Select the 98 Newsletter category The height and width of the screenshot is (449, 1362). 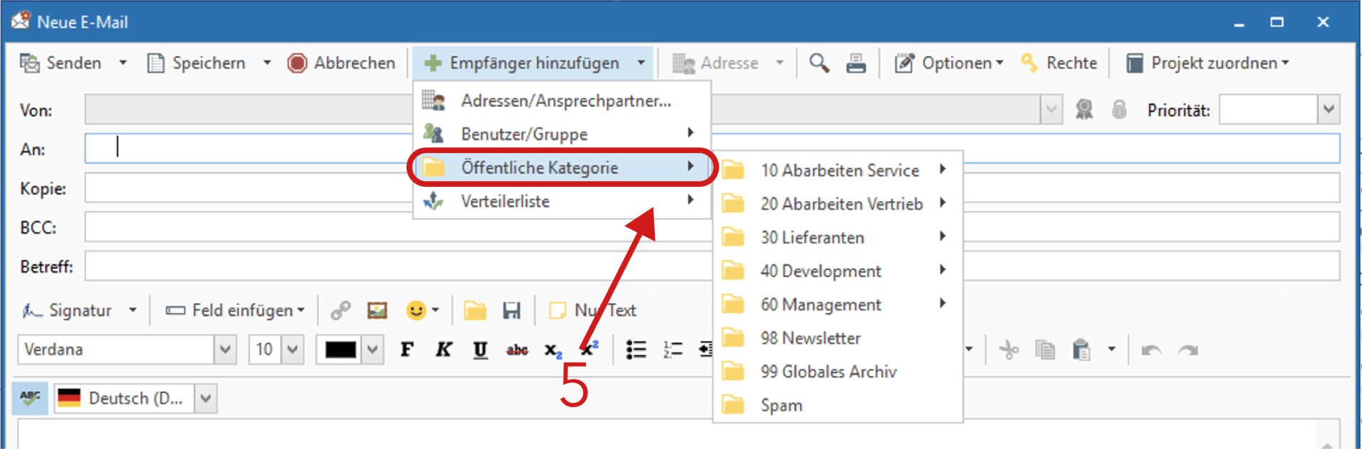(x=838, y=338)
